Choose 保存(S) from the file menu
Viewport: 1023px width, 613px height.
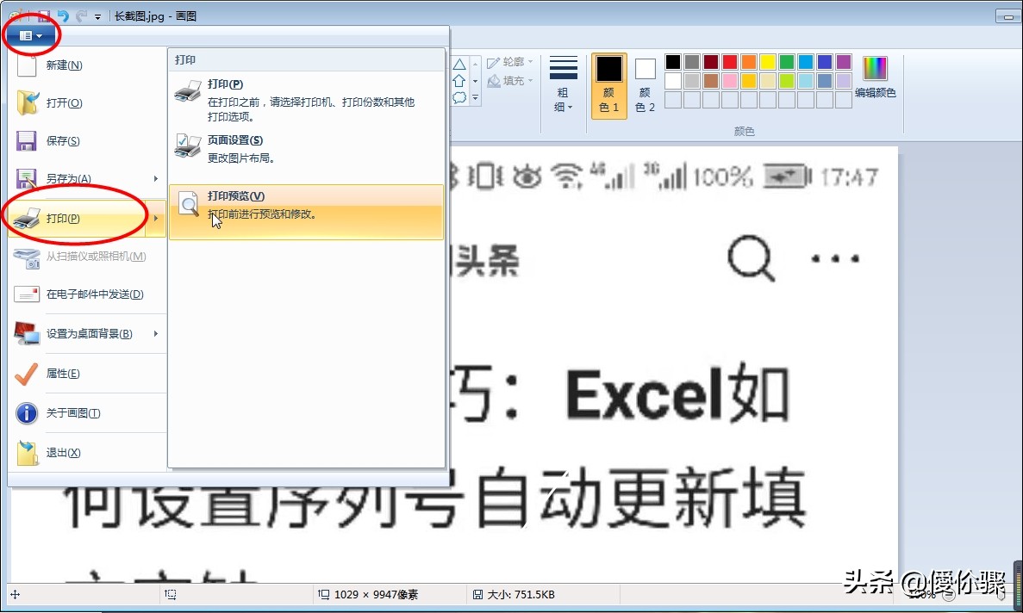87,140
